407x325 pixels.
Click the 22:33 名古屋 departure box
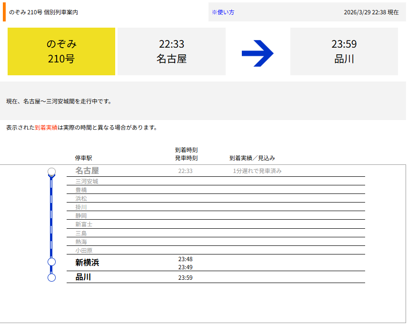click(171, 51)
